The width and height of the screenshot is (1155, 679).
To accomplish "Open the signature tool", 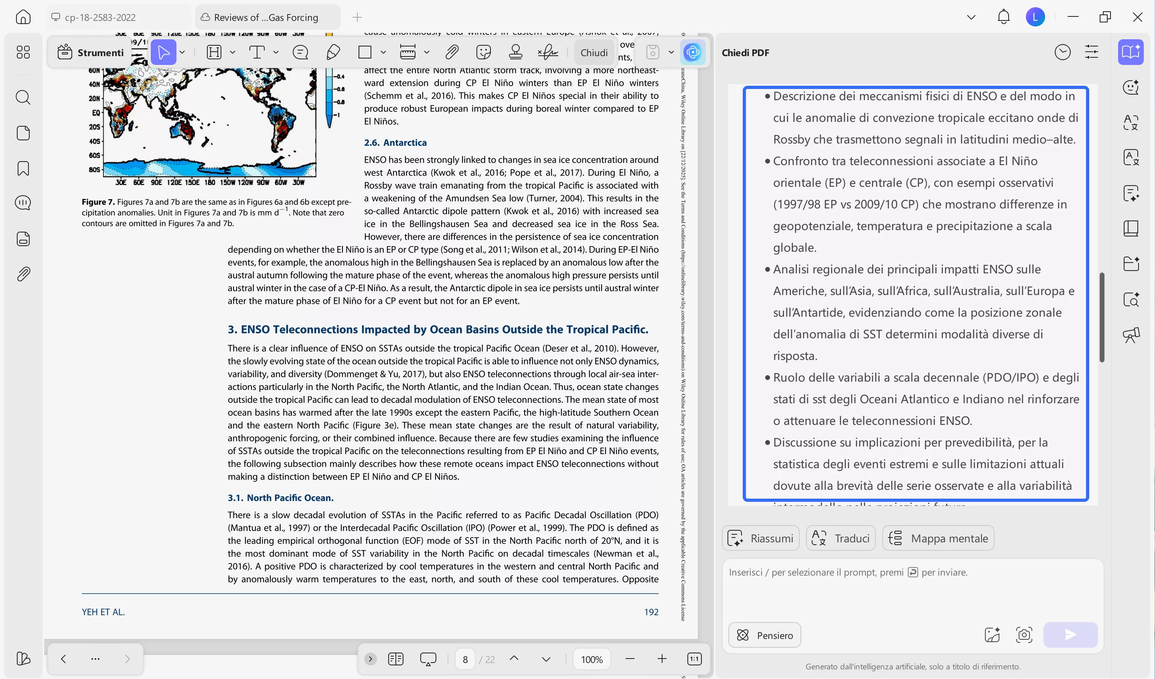I will 548,52.
